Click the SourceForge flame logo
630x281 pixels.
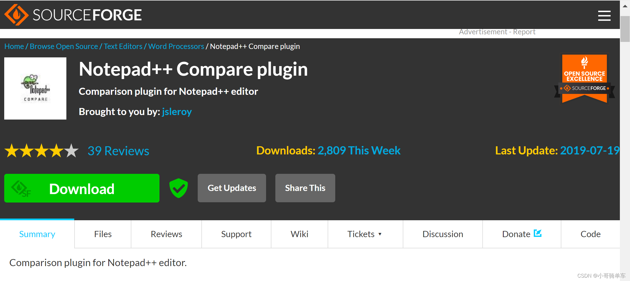pyautogui.click(x=16, y=15)
